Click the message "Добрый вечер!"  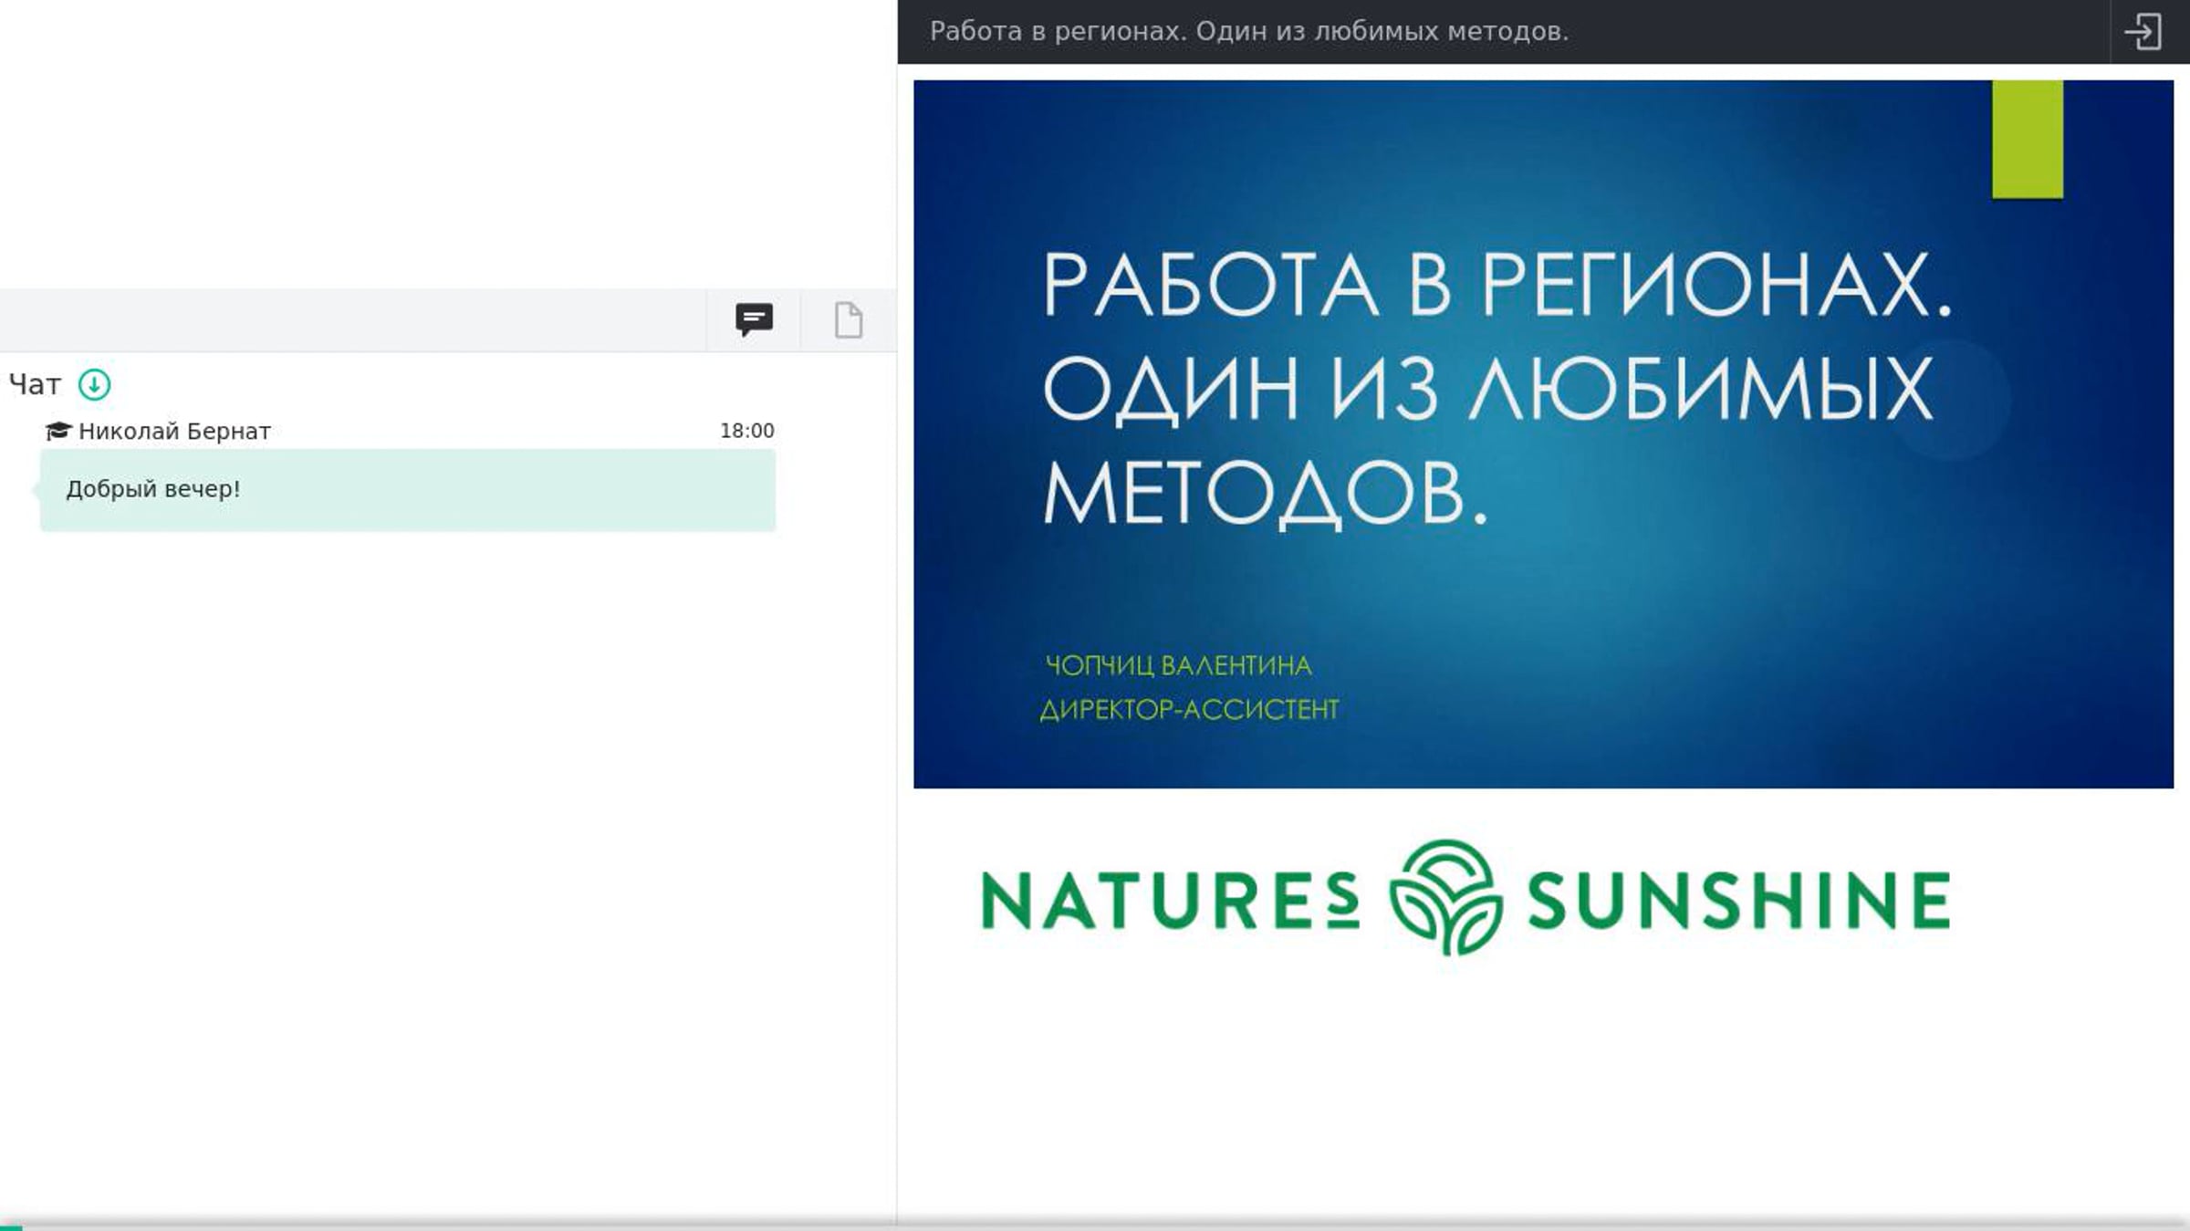point(408,489)
